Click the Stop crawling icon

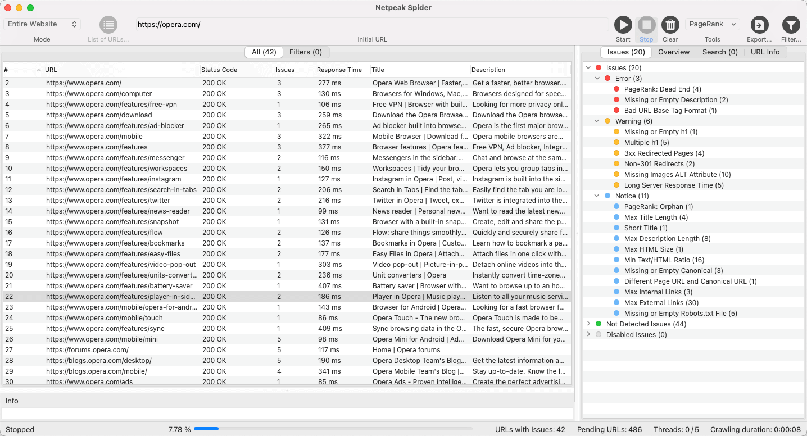coord(646,25)
